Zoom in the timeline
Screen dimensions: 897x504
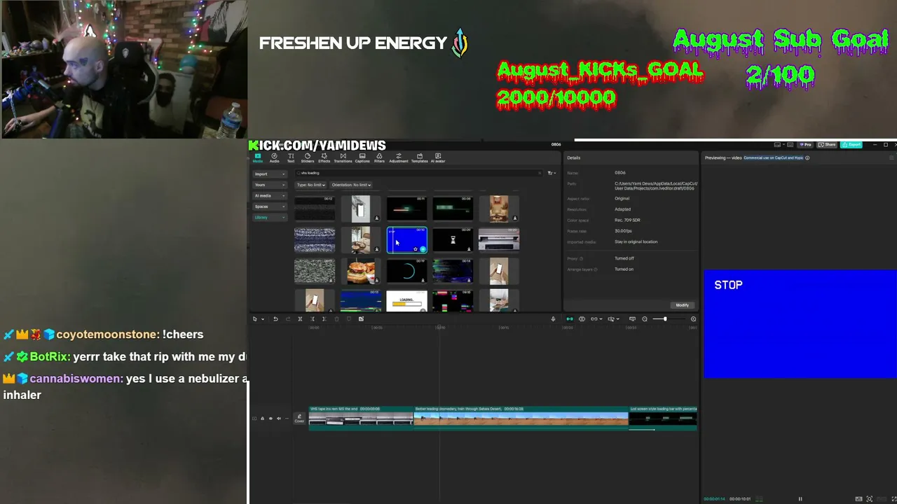click(x=693, y=319)
